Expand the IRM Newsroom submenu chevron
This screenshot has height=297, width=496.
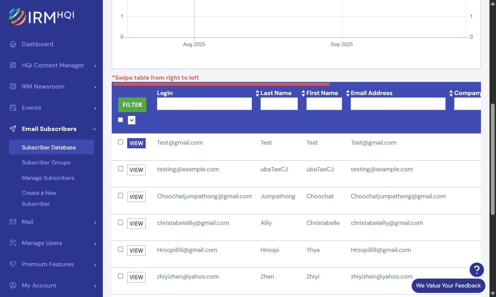(95, 87)
